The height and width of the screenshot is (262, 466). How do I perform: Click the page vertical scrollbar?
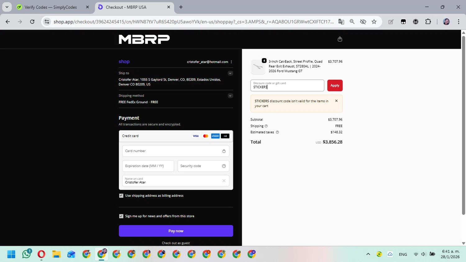(464, 125)
